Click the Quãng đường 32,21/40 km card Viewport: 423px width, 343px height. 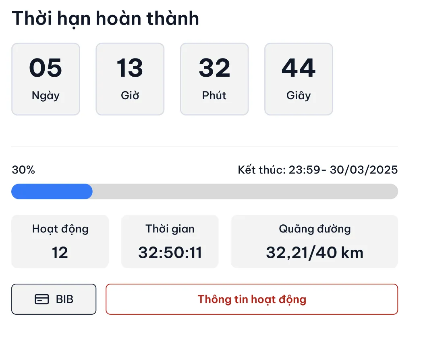point(315,241)
